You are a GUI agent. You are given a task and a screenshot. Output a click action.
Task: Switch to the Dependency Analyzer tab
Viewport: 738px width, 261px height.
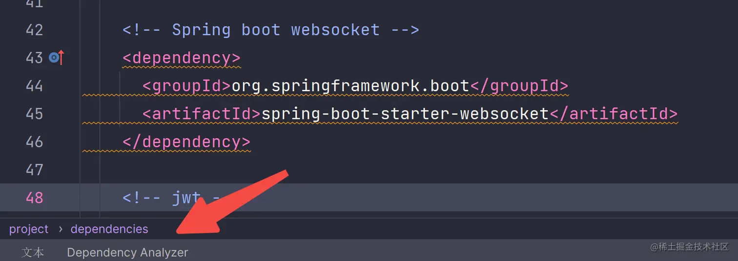click(x=127, y=252)
